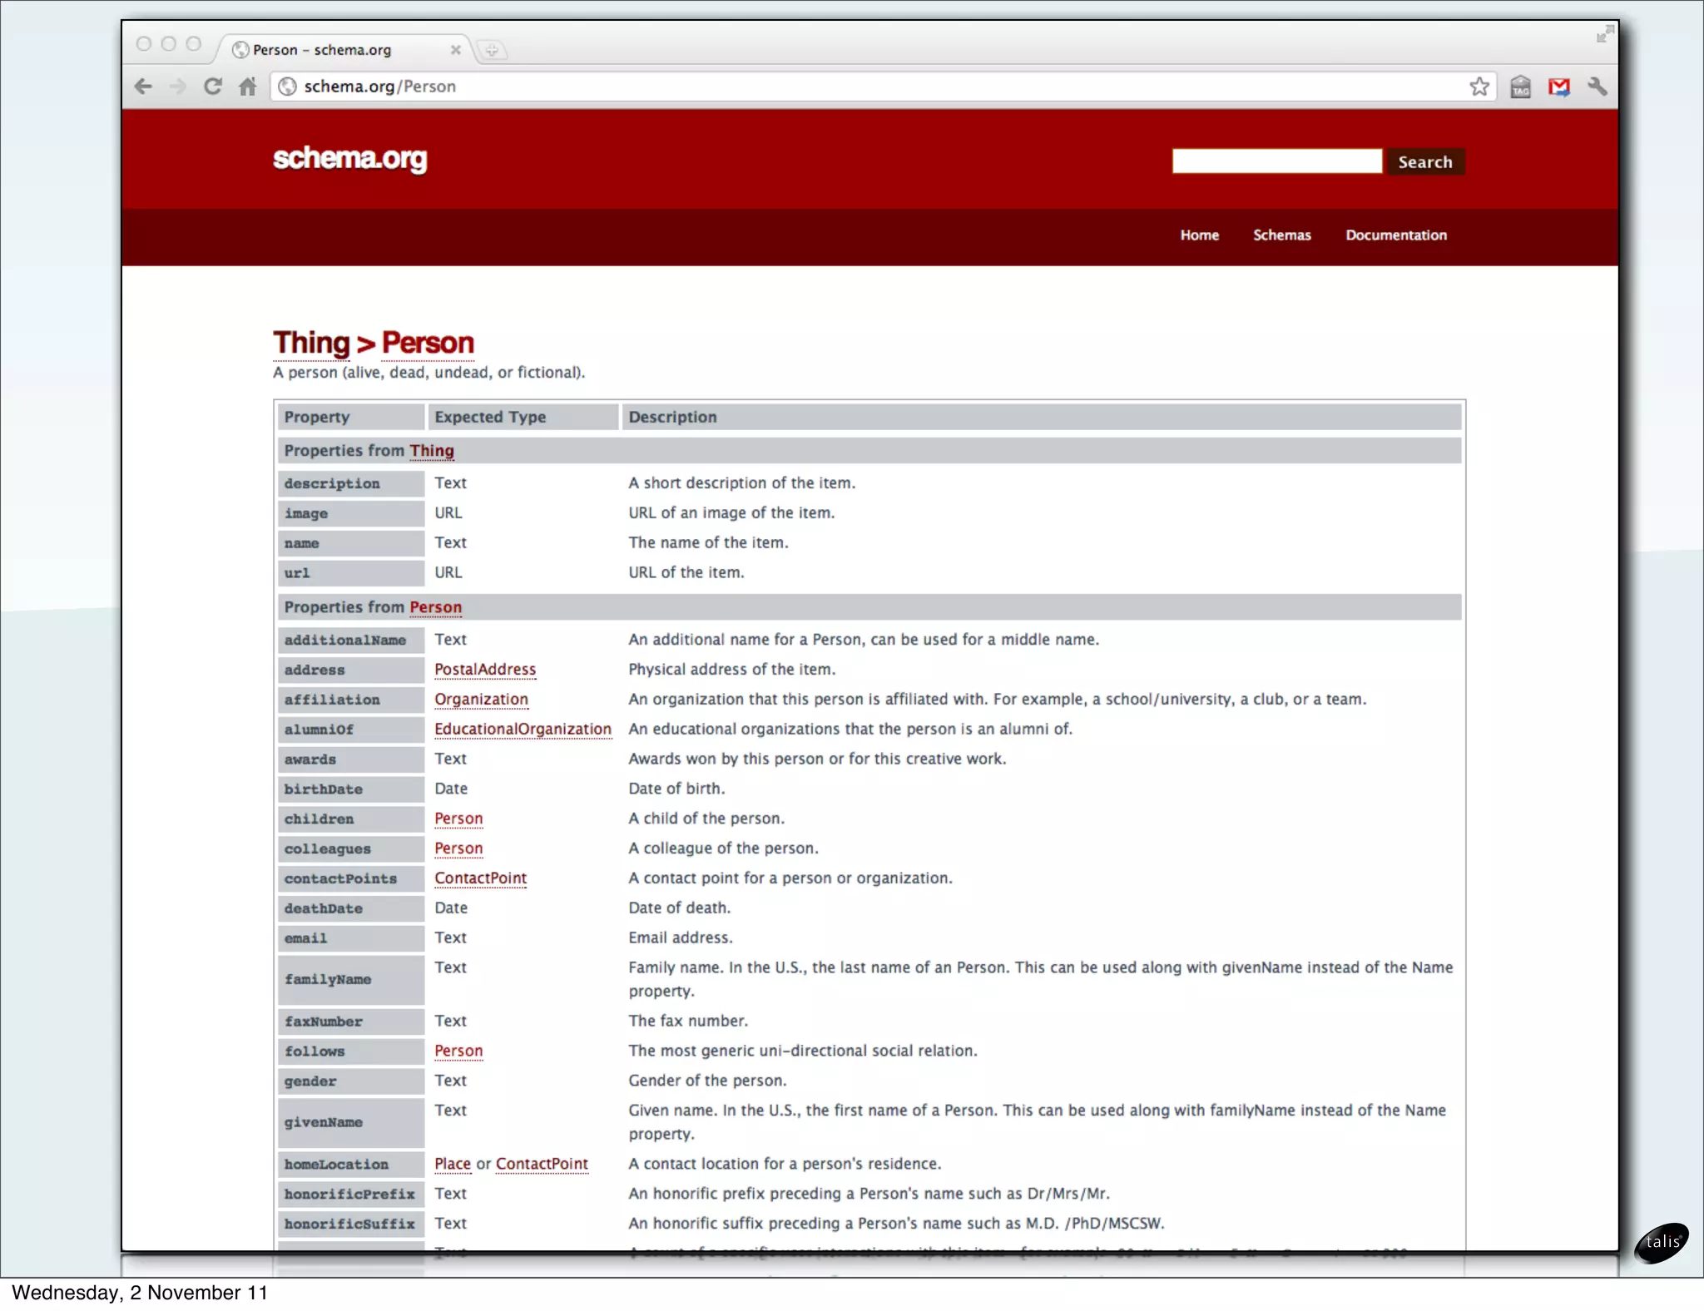Follow the EducationalOrganization link
This screenshot has width=1704, height=1311.
[x=523, y=730]
